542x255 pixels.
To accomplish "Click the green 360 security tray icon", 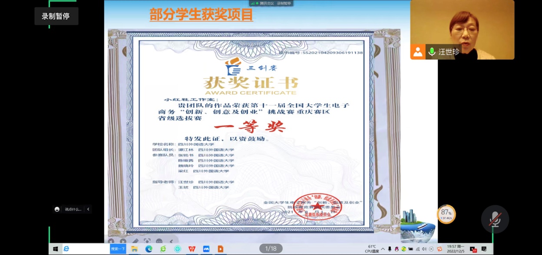I will (x=404, y=249).
